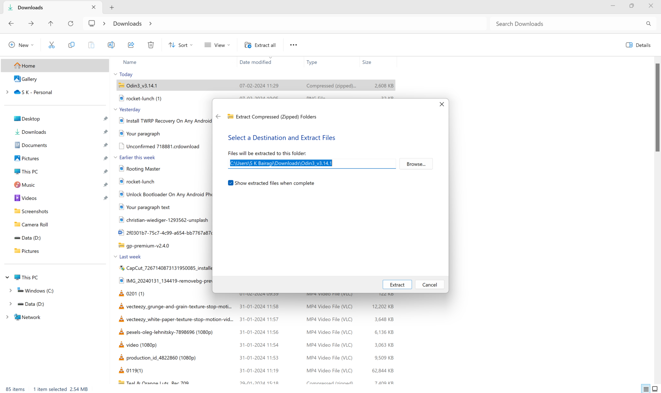The width and height of the screenshot is (661, 393).
Task: Sort by Name column header
Action: [129, 62]
